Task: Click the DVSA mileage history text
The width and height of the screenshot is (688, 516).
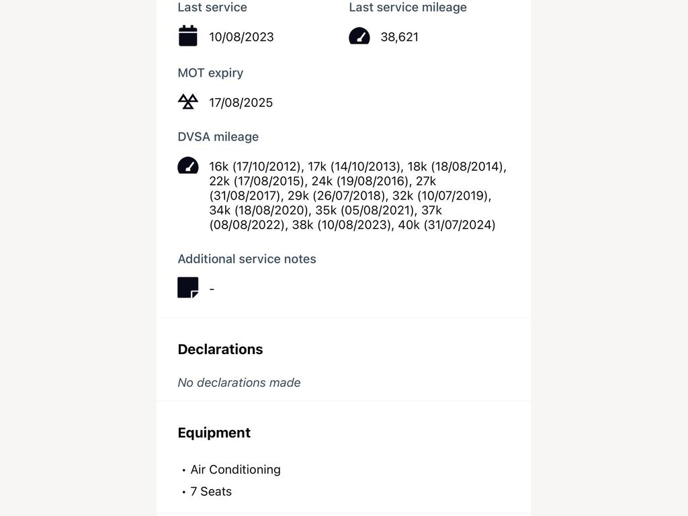Action: point(357,196)
